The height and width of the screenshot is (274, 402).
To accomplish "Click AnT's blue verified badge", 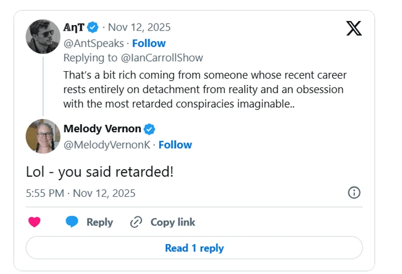I will pyautogui.click(x=93, y=27).
